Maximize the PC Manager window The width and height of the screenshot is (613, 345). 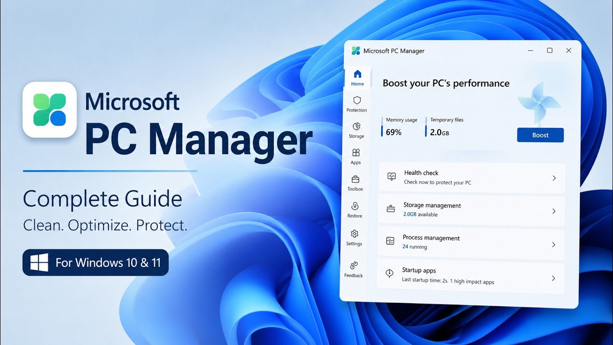(x=550, y=50)
